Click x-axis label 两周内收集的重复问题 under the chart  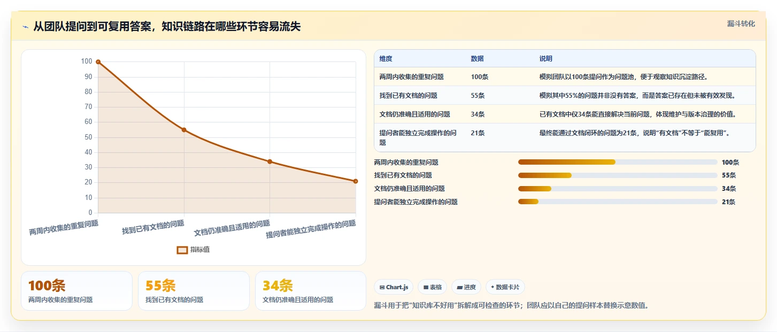64,228
